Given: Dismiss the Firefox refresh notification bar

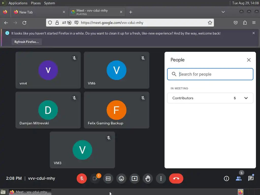Looking at the screenshot, I should point(254,33).
